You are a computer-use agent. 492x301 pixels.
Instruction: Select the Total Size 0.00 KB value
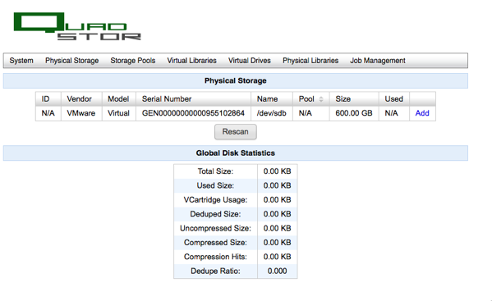(x=277, y=171)
